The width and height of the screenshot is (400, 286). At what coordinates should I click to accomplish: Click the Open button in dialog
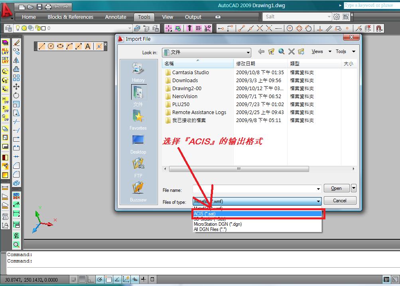336,188
